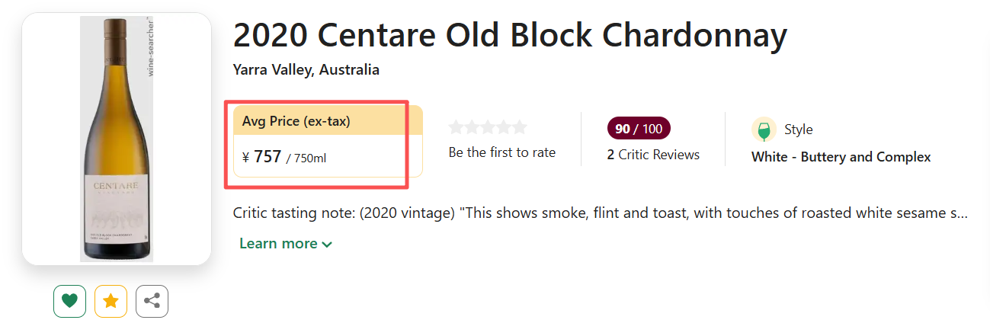Expand details with Learn more
This screenshot has height=320, width=990.
286,244
